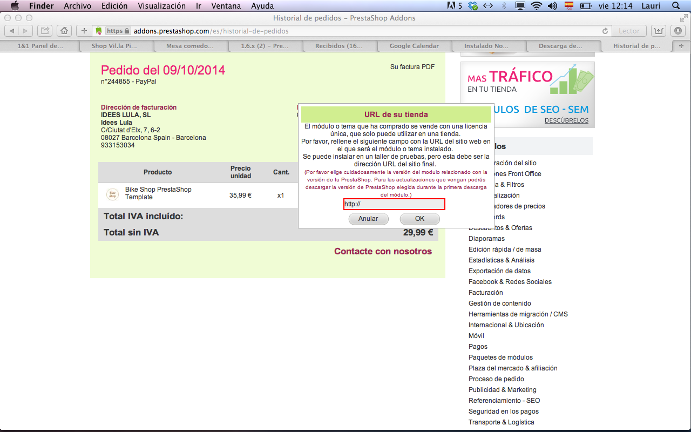Click the Bike Shop product thumbnail
The image size is (691, 432).
tap(112, 194)
